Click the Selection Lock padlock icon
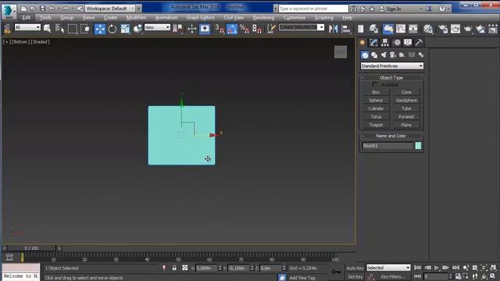 click(174, 268)
